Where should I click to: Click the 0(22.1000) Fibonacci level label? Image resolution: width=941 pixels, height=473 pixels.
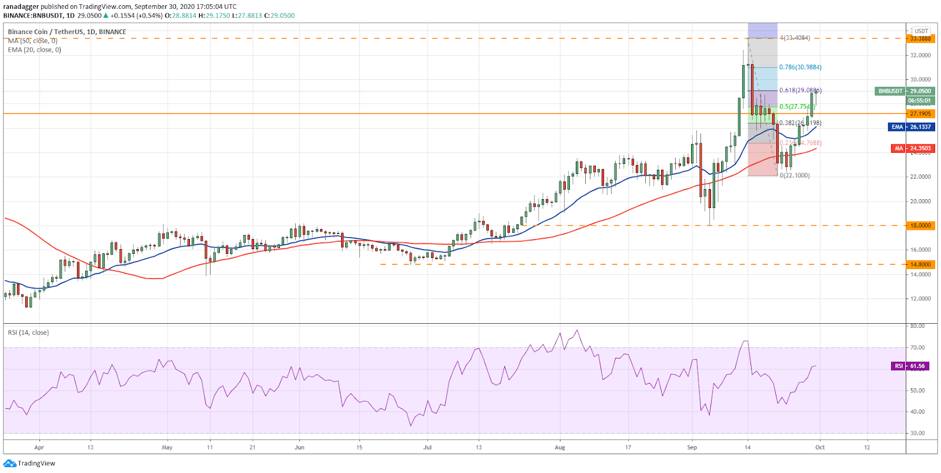pos(795,176)
